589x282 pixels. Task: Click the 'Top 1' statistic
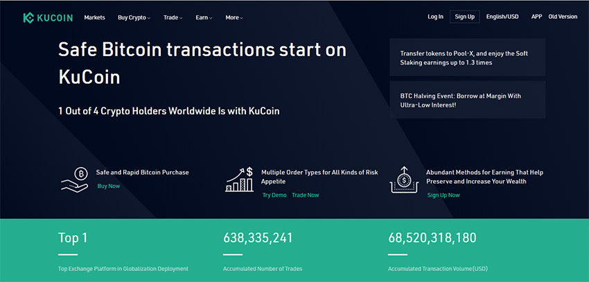pos(73,238)
